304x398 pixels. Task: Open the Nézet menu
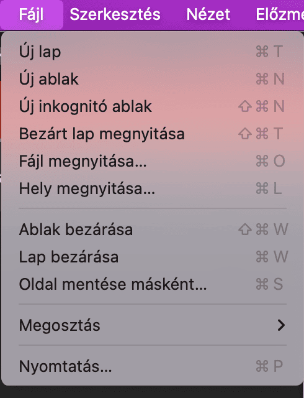click(x=208, y=14)
